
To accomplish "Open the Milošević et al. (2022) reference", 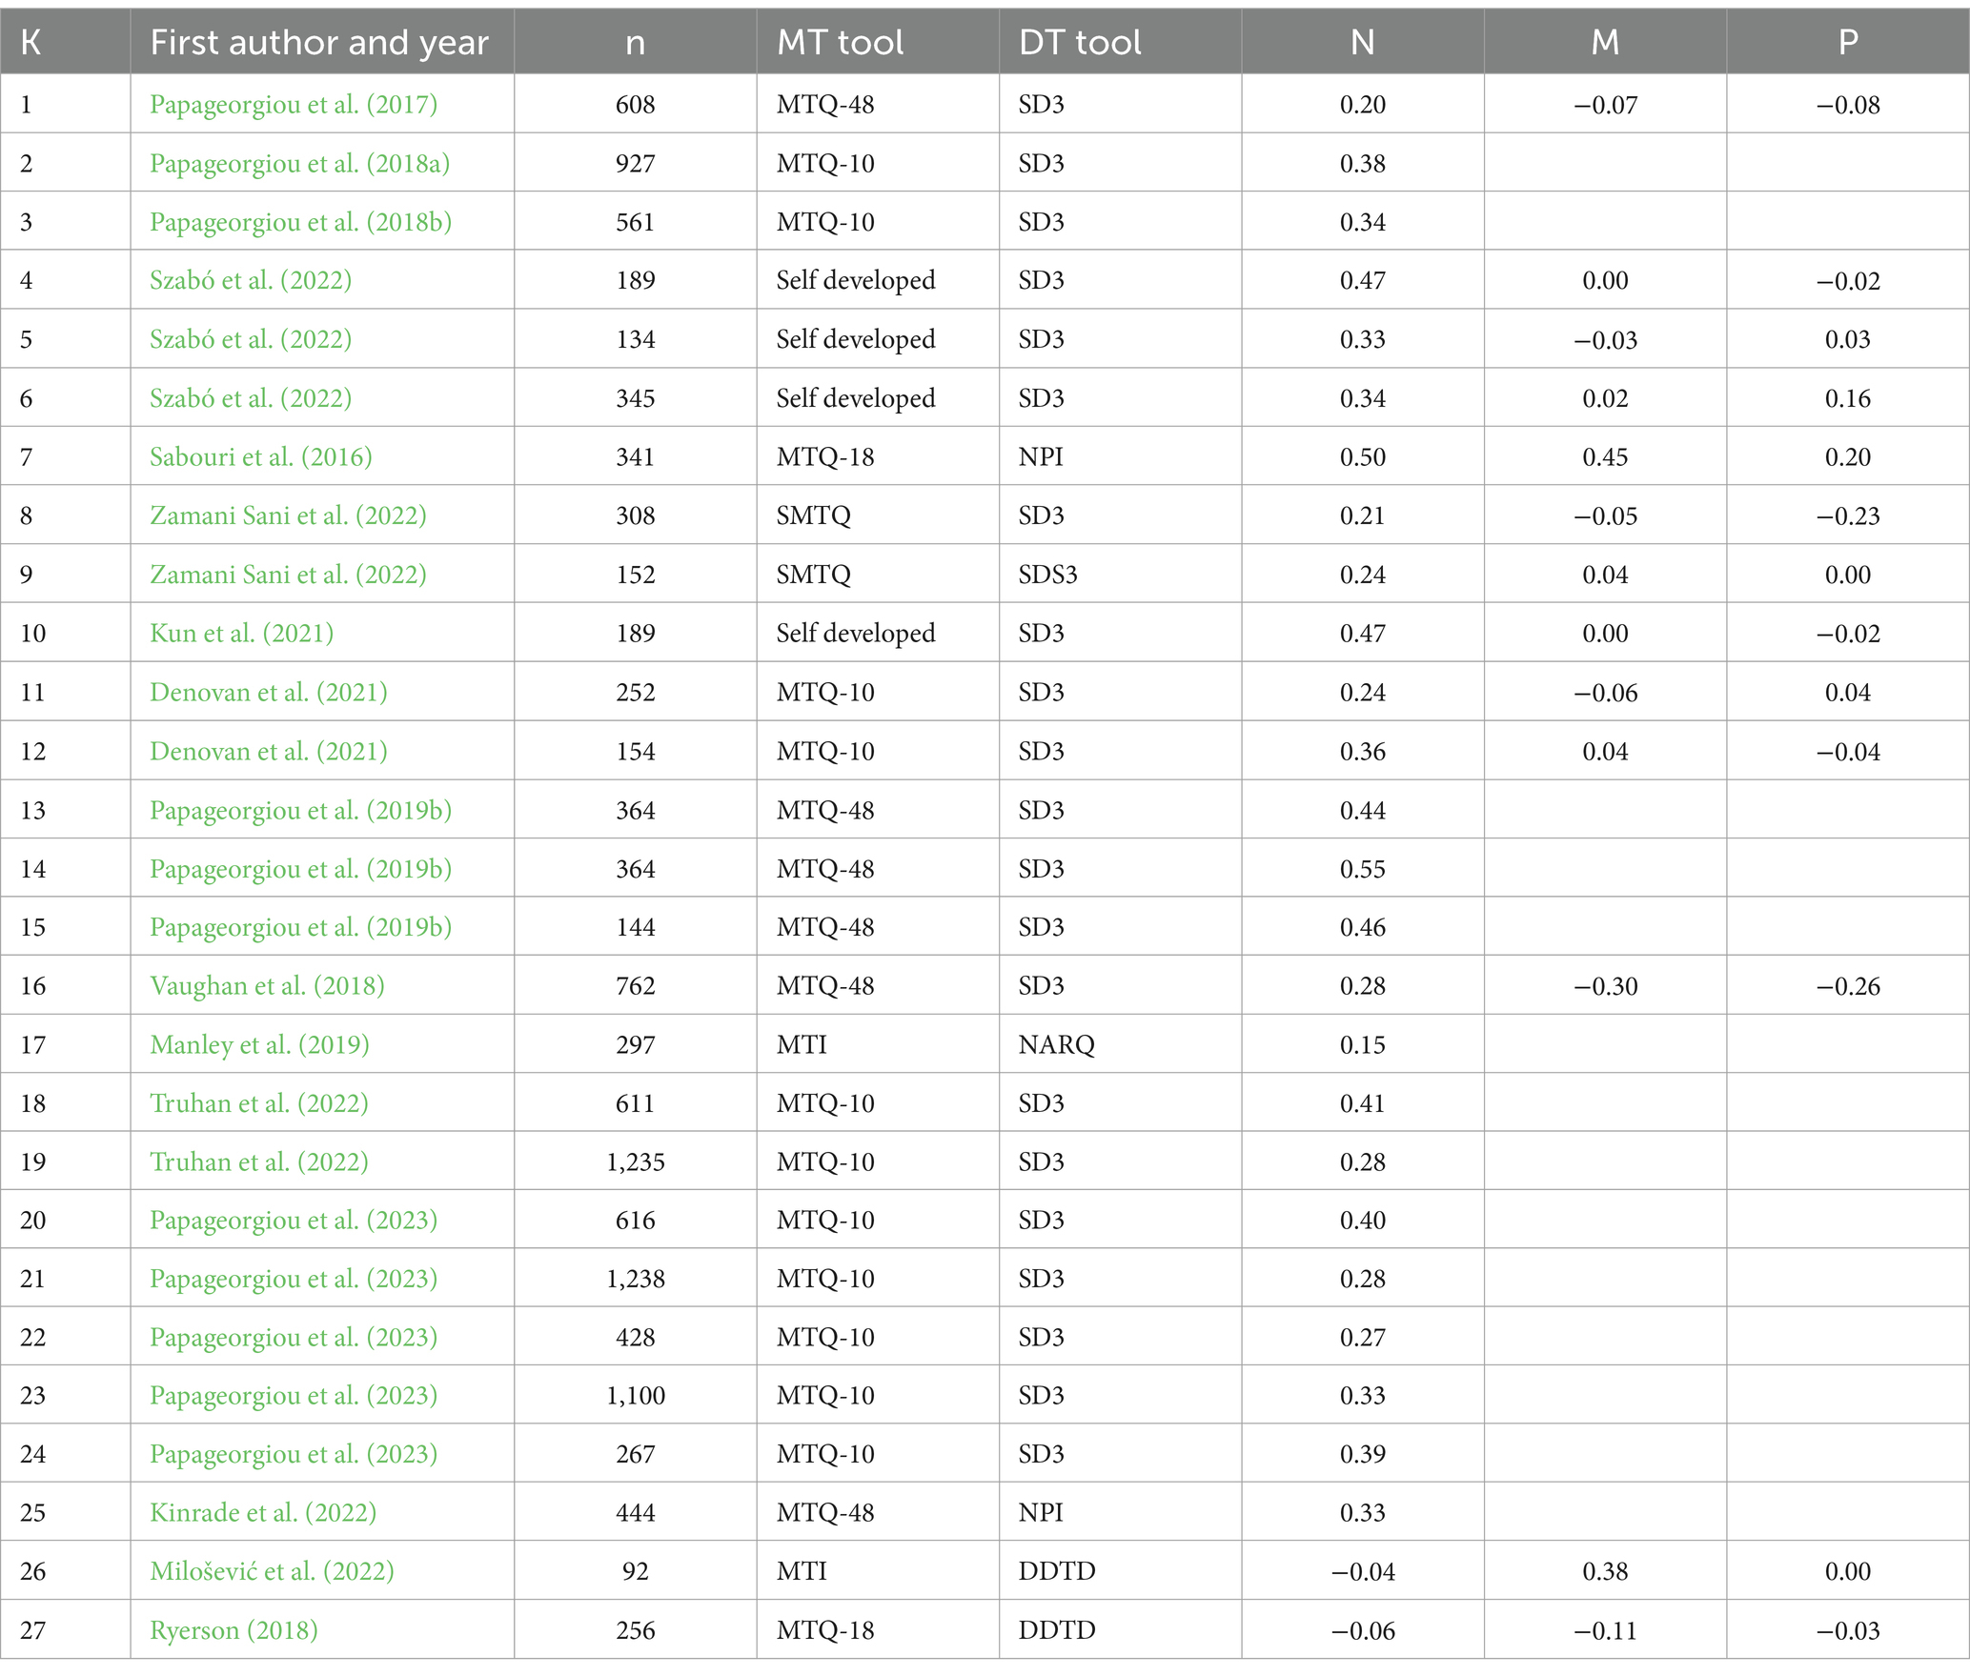I will coord(272,1571).
